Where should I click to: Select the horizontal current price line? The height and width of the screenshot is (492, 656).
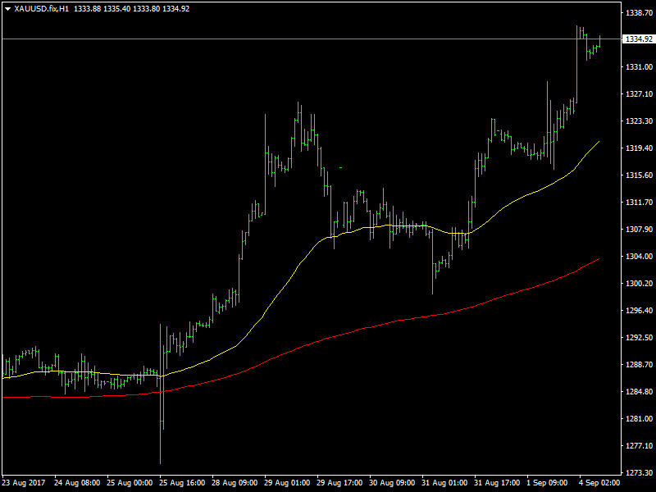tap(312, 39)
